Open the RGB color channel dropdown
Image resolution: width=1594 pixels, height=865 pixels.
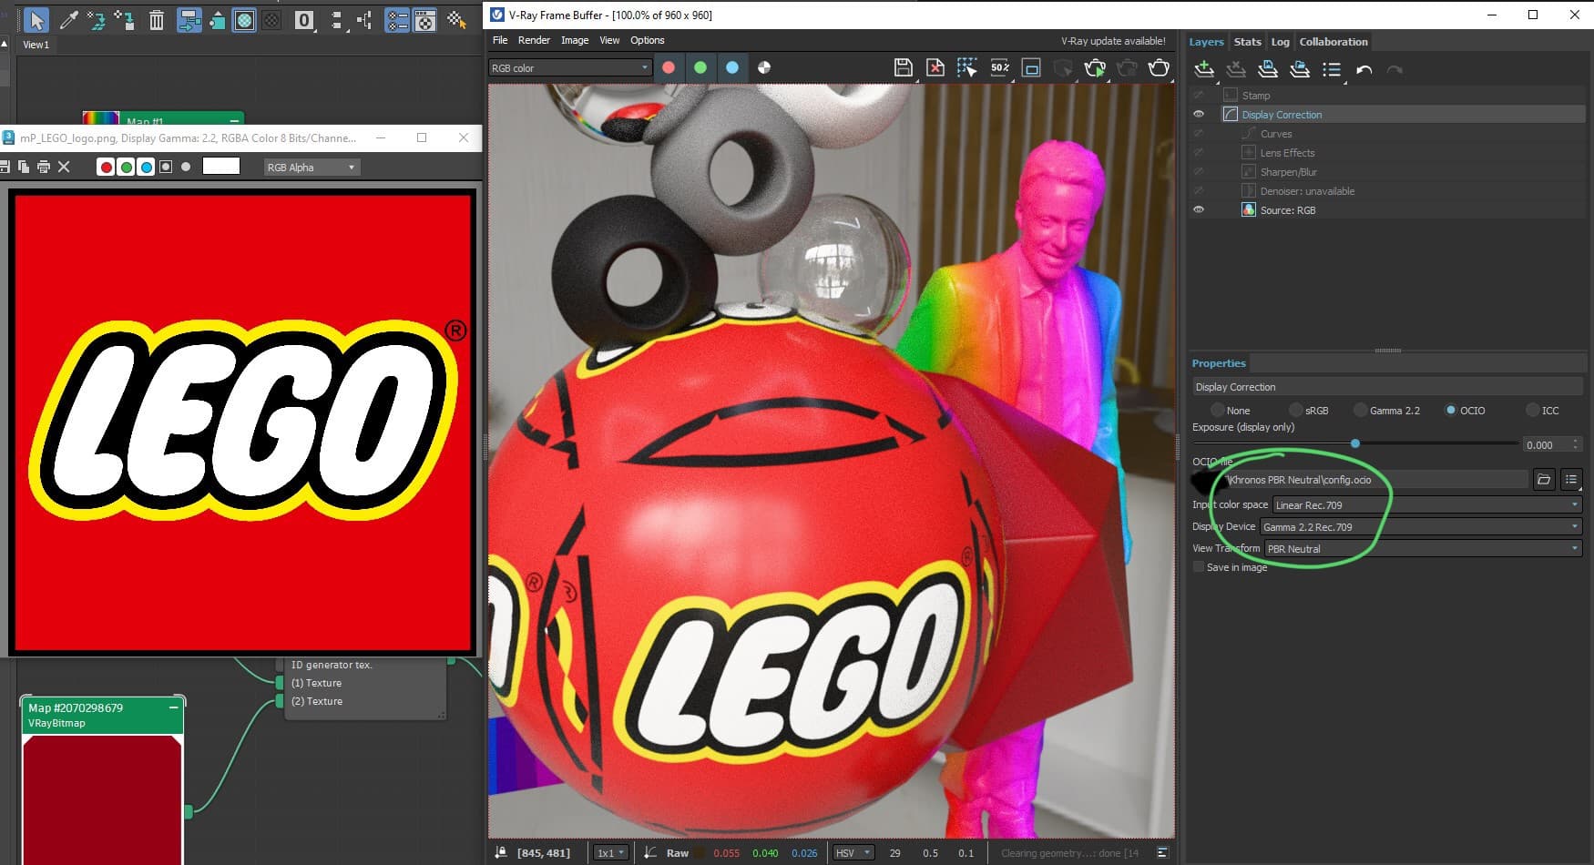coord(569,67)
